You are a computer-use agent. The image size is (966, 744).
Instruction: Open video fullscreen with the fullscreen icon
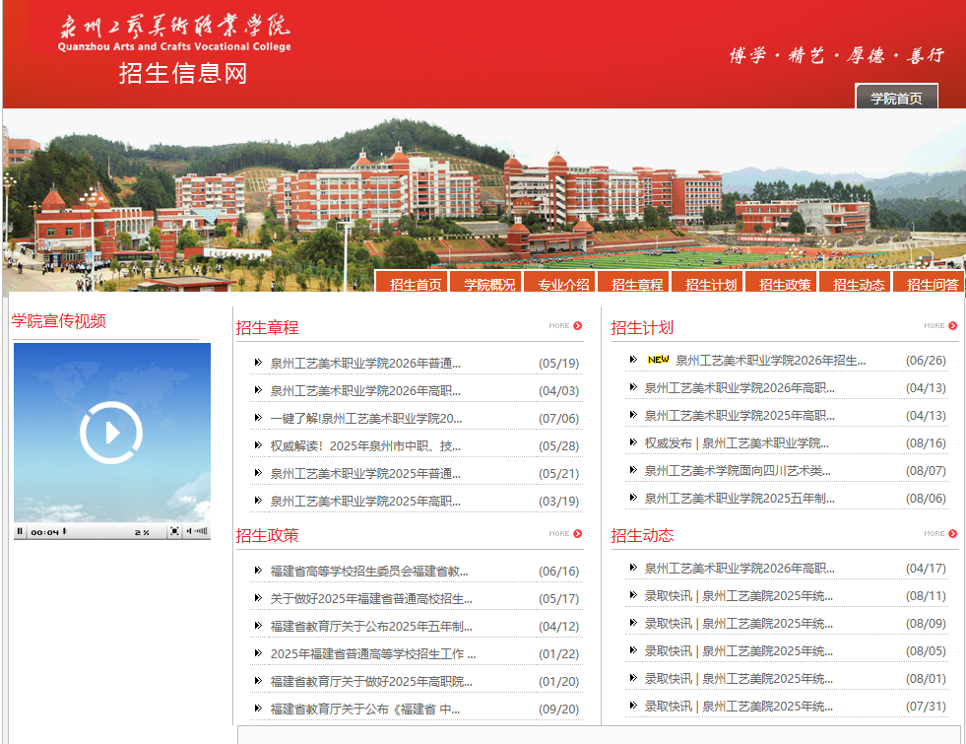175,531
